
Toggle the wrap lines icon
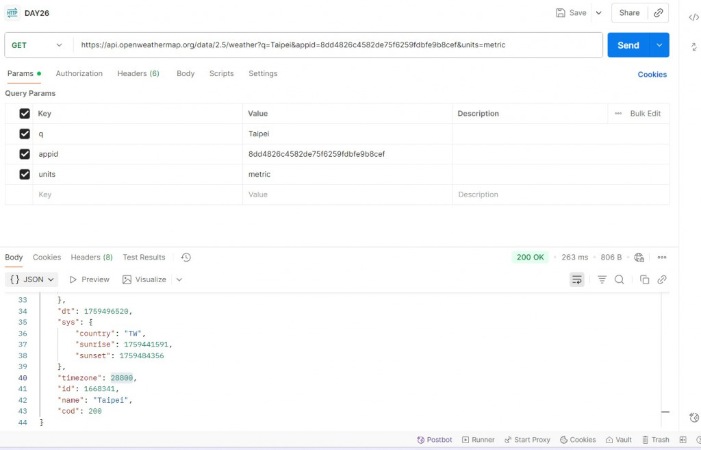coord(576,279)
